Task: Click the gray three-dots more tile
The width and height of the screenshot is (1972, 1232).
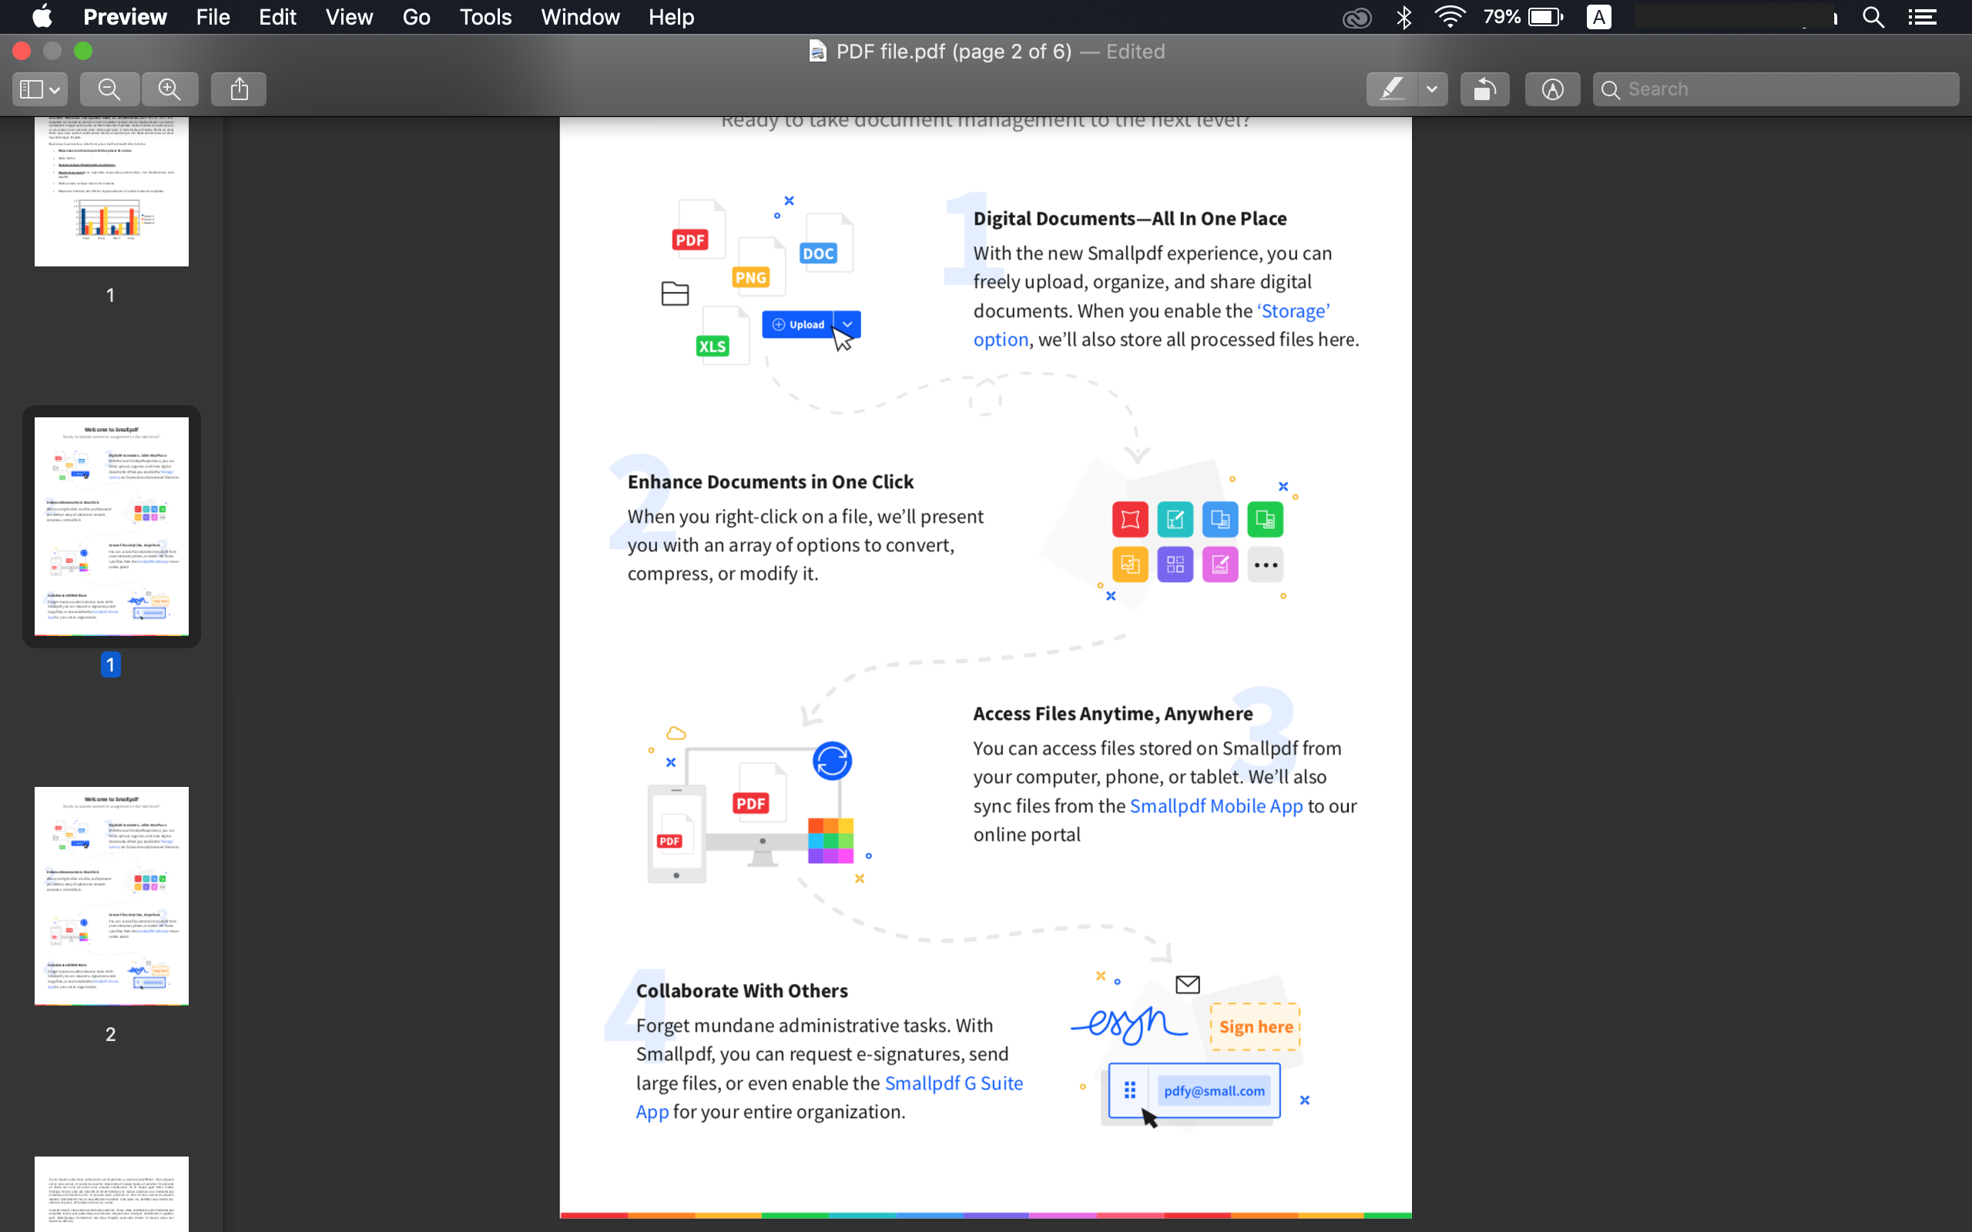Action: 1265,564
